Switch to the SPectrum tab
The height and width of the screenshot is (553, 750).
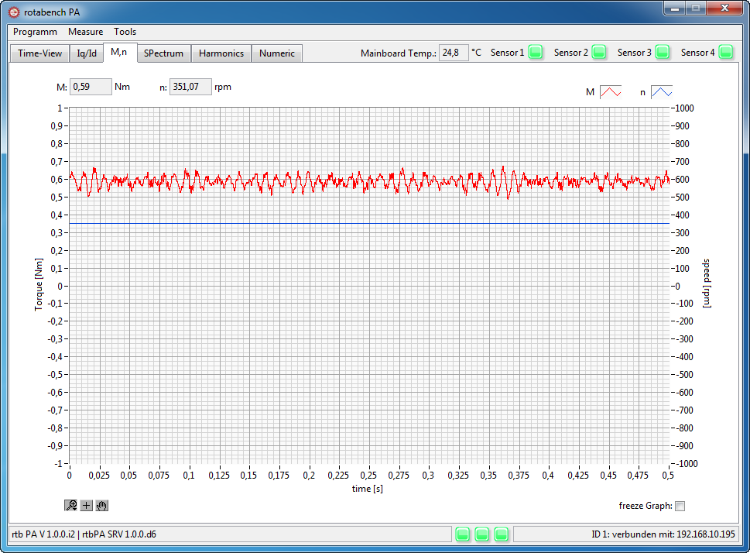click(x=163, y=53)
